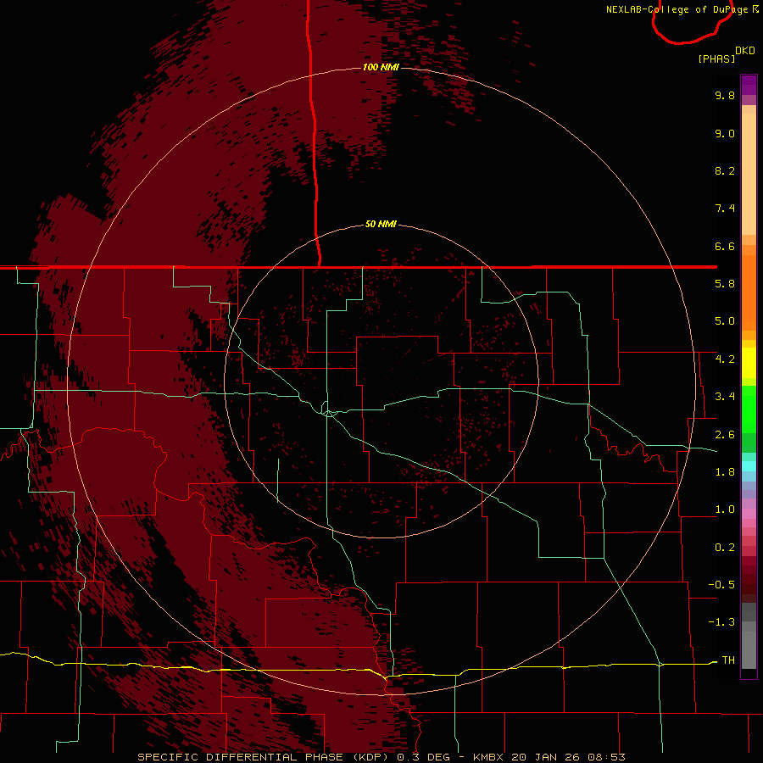Click the orange band of the color bar

(749, 292)
